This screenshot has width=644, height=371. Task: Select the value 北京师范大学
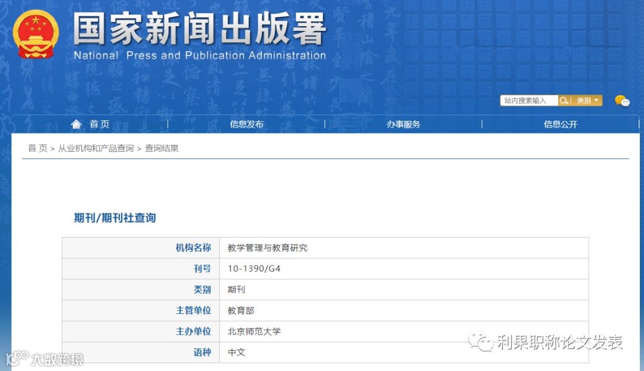click(x=254, y=331)
